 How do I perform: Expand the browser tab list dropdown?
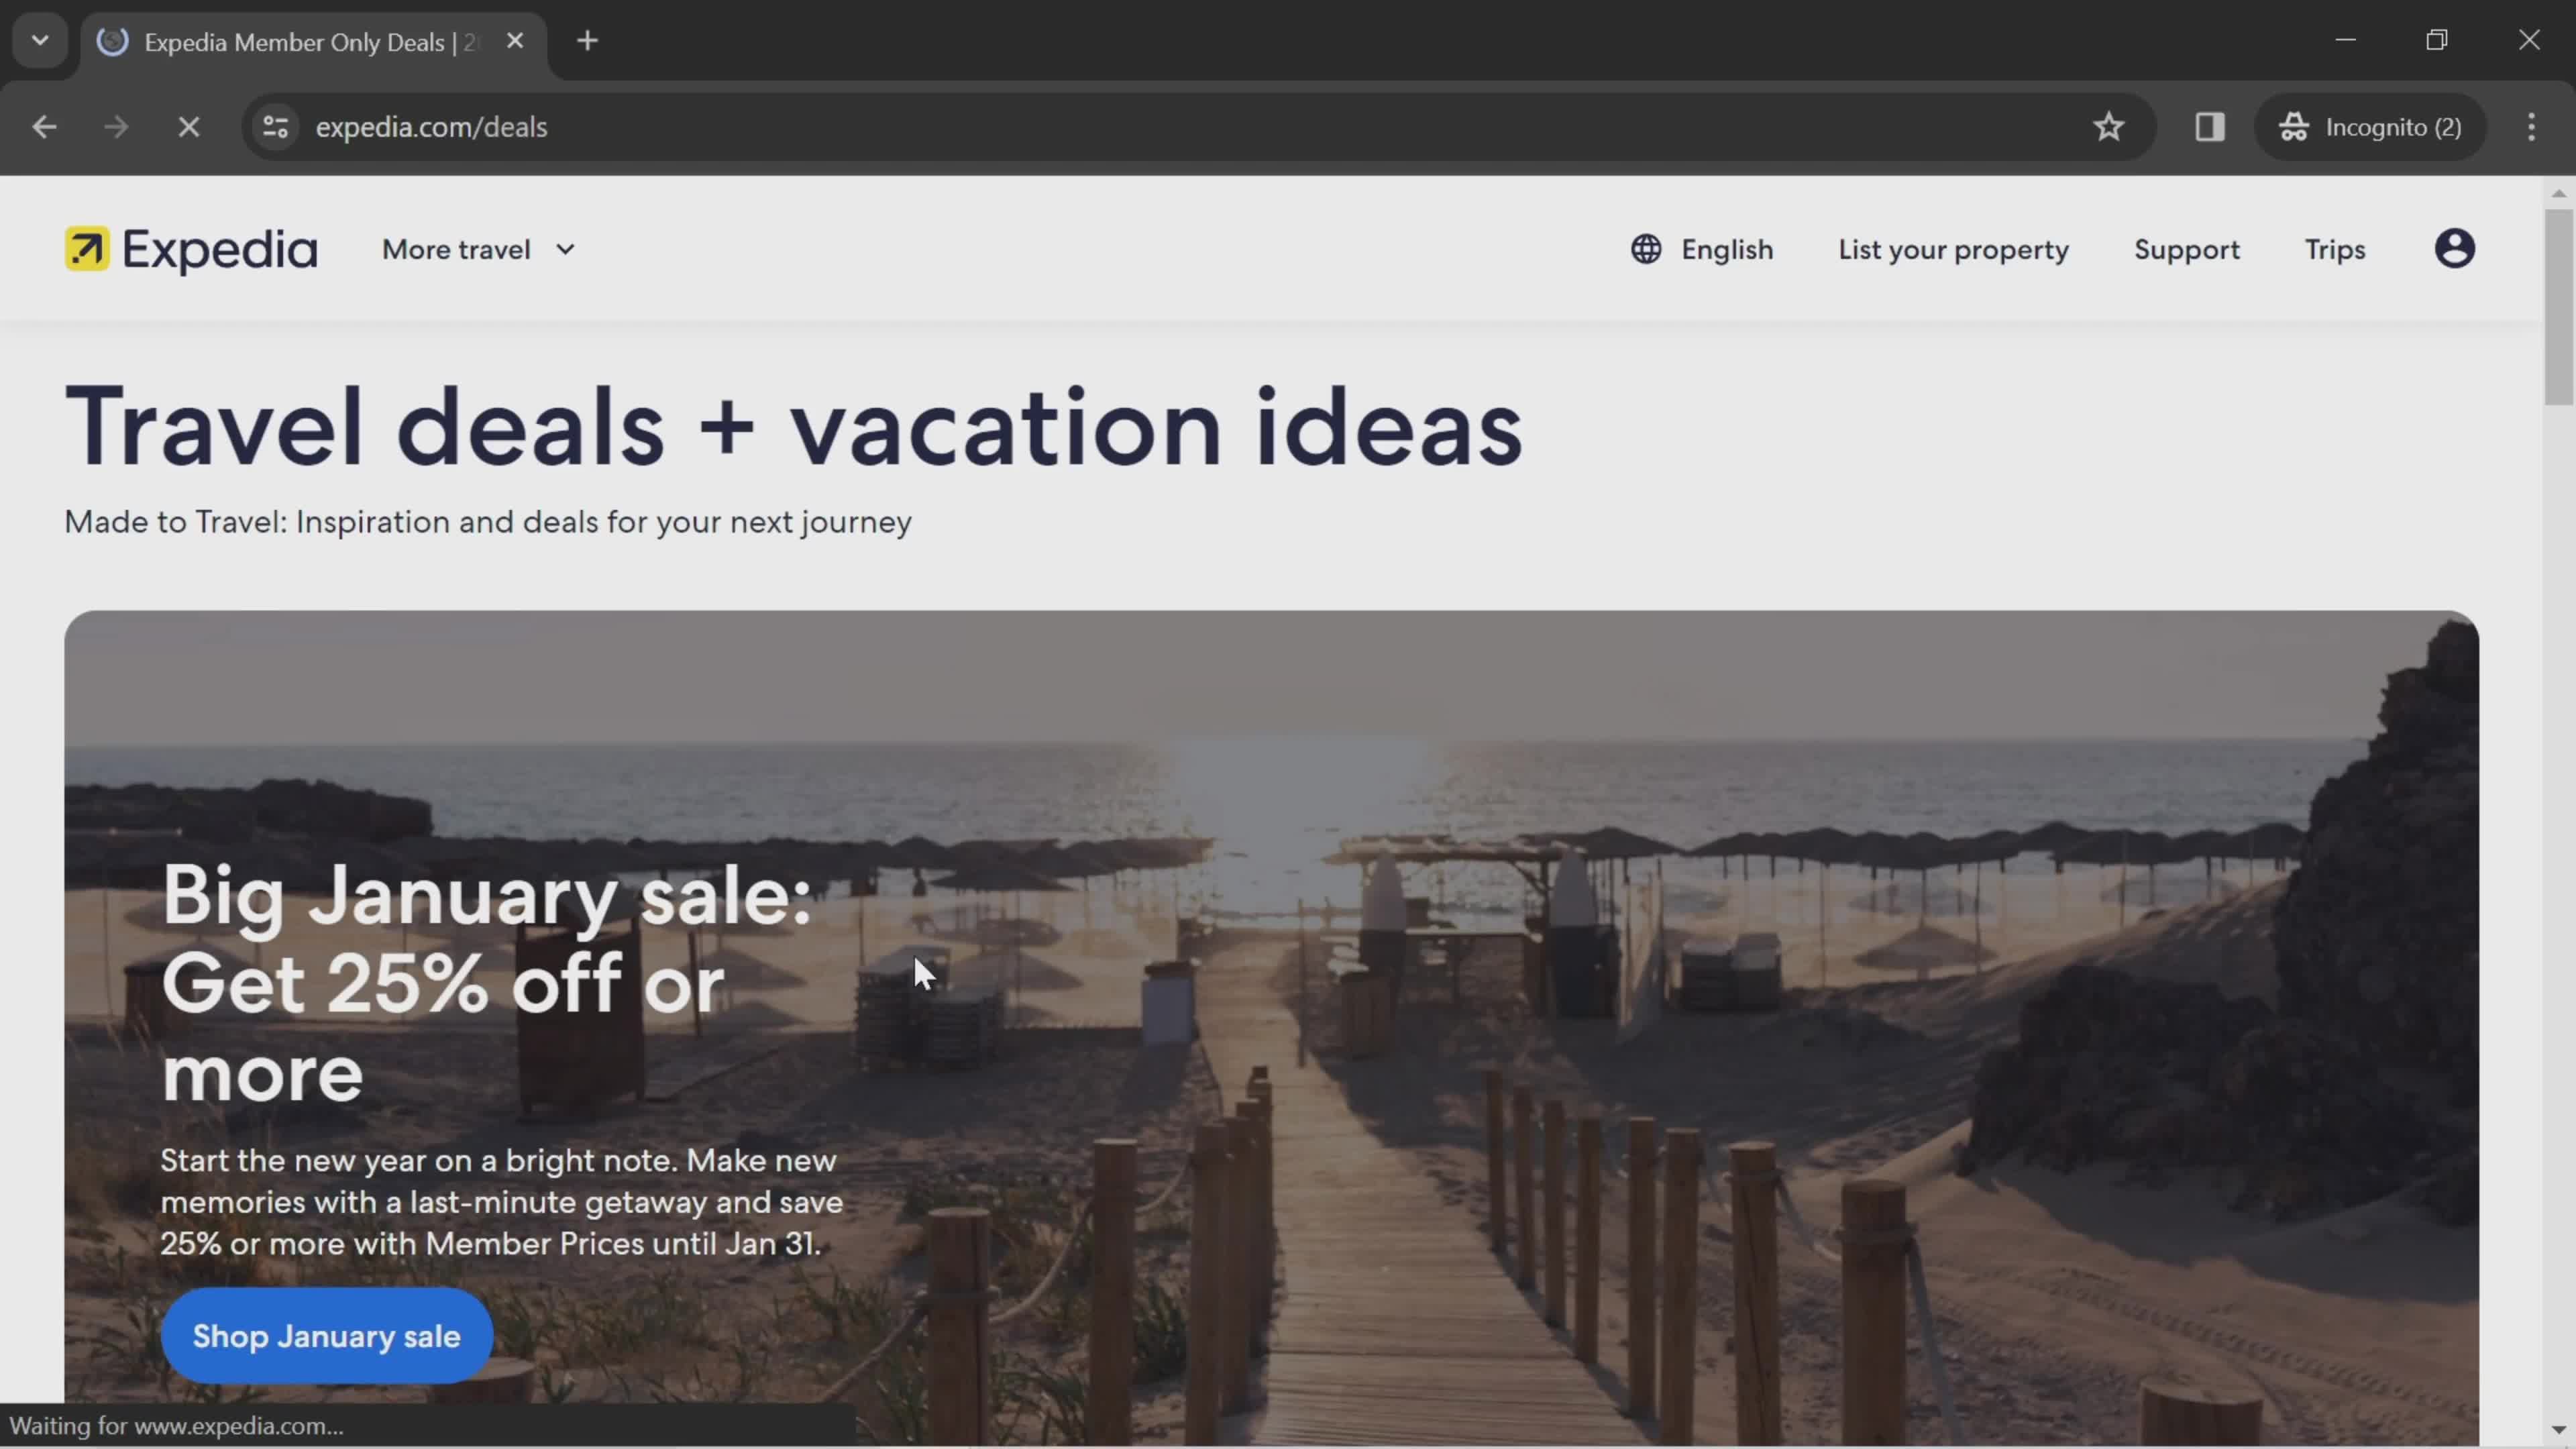[x=39, y=39]
